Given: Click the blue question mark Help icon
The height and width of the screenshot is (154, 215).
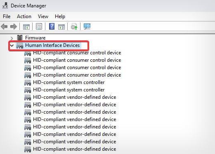Looking at the screenshot, I should [x=52, y=26].
